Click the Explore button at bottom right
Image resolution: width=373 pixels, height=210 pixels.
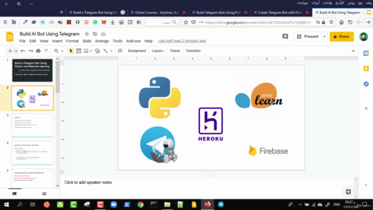[x=349, y=192]
